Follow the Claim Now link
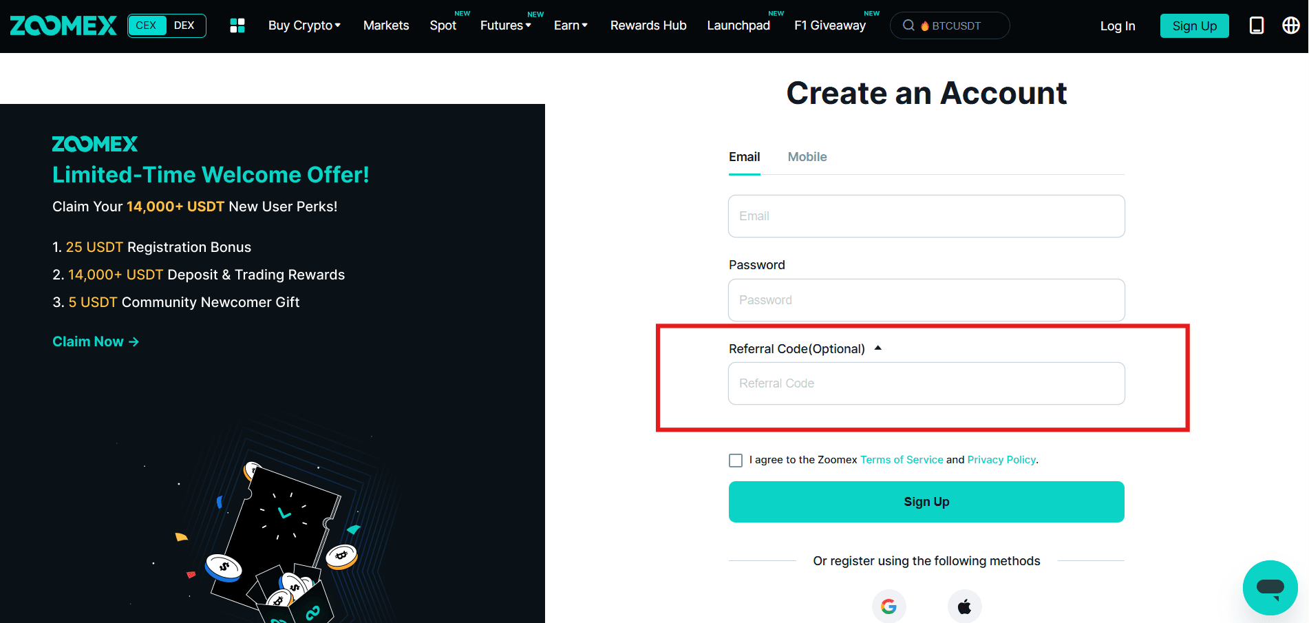 (96, 341)
